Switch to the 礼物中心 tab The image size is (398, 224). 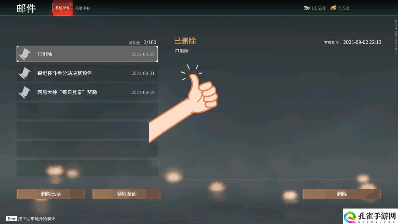[x=82, y=8]
